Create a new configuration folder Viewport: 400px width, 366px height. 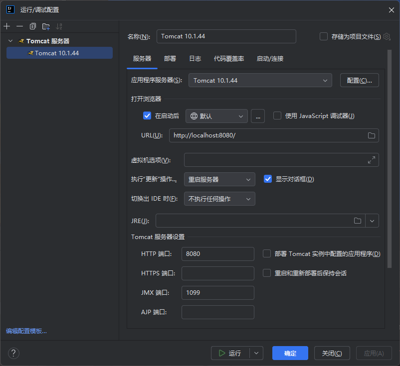(46, 26)
